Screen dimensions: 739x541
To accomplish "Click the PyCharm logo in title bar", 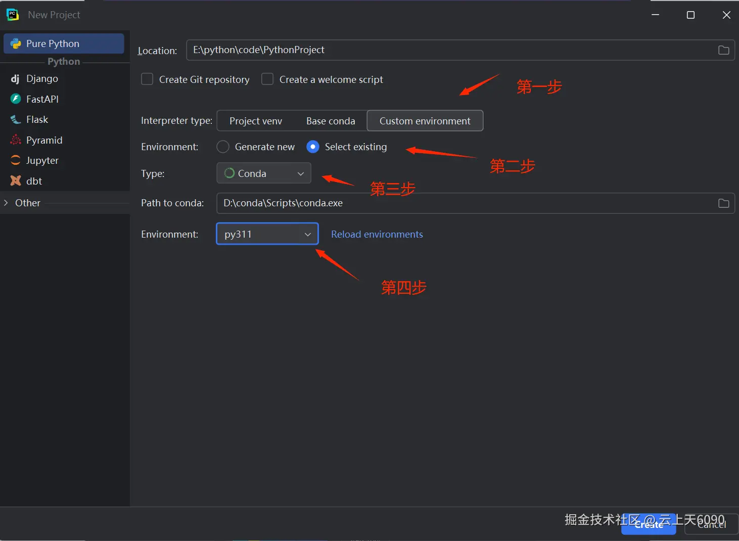I will (x=13, y=15).
